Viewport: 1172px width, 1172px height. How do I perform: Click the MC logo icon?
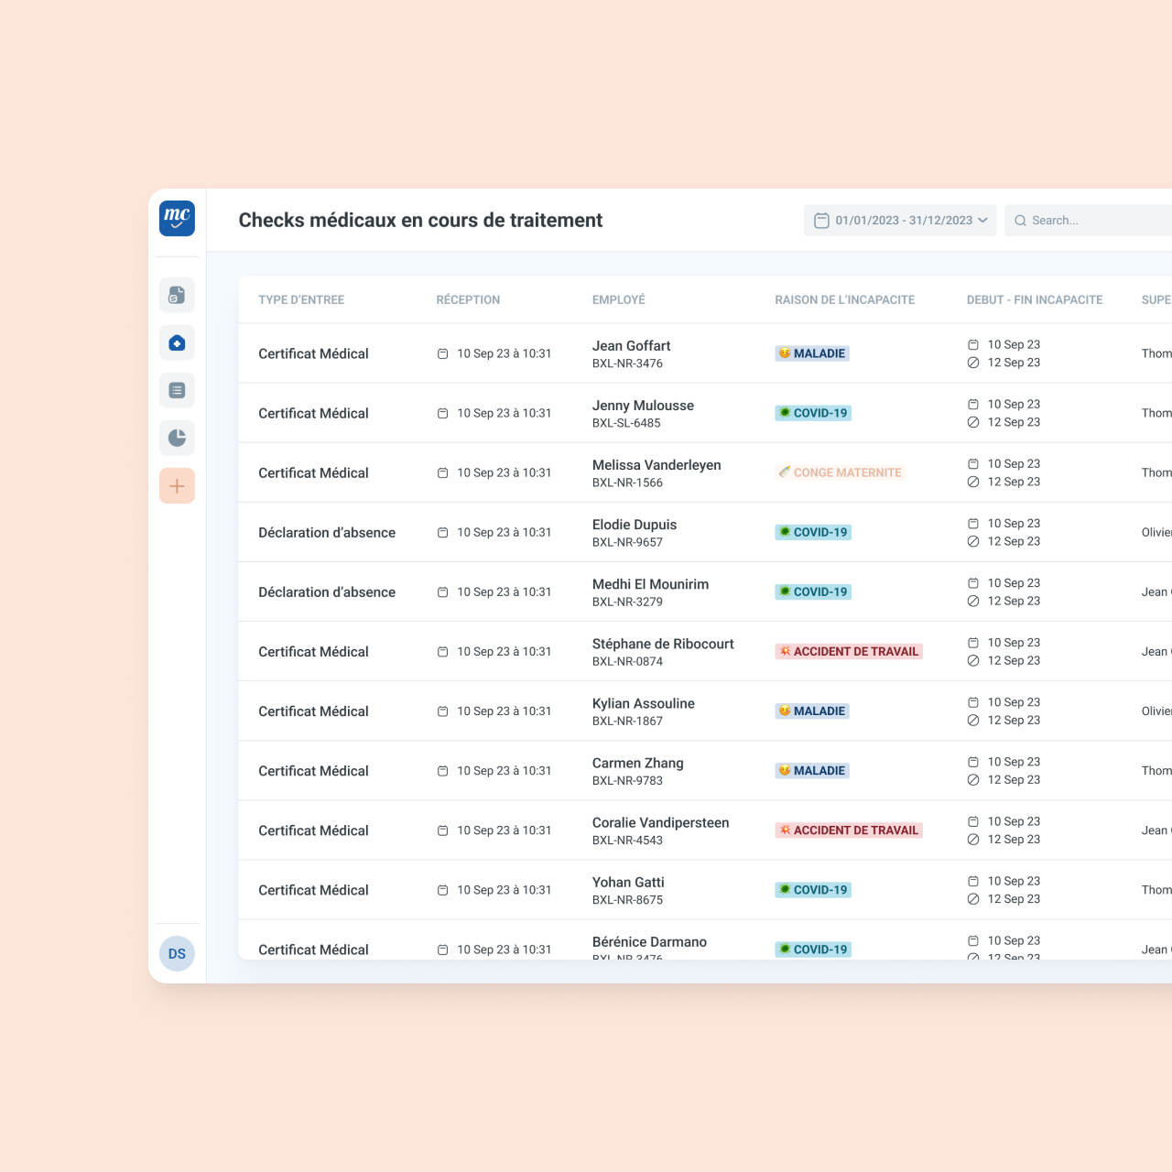tap(177, 219)
